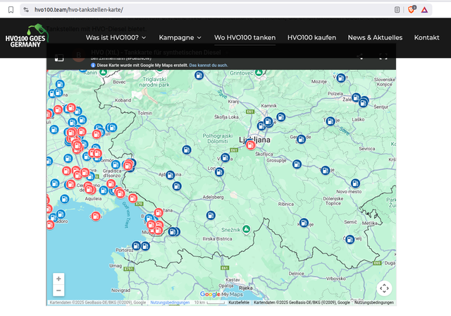Select blue fuel marker at Trbovlje

click(x=330, y=121)
